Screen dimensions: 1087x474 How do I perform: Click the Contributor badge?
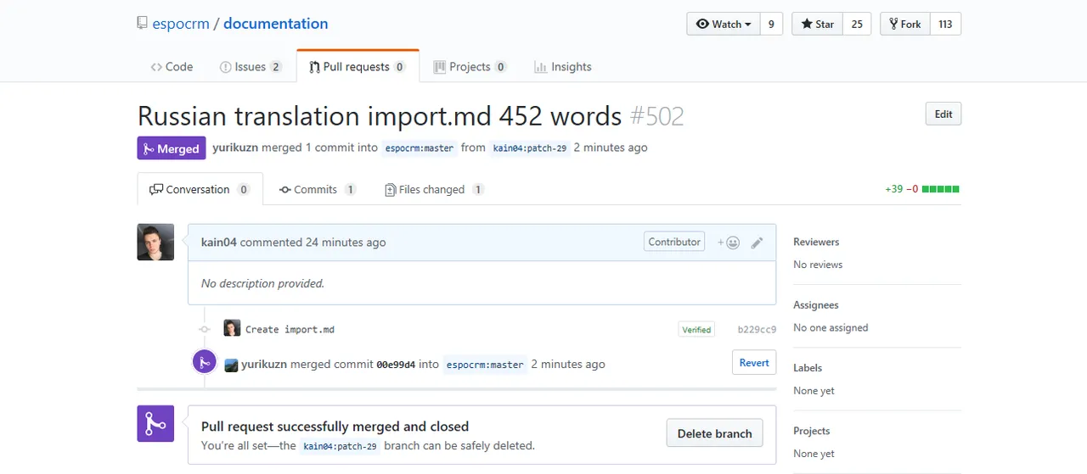point(674,242)
